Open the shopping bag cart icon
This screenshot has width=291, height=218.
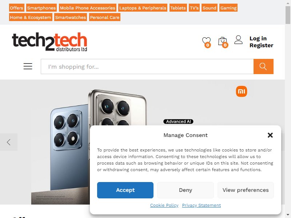point(223,42)
